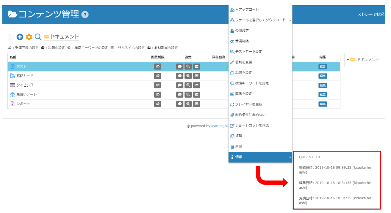Click the magnifier search icon in toolbar

pos(38,37)
